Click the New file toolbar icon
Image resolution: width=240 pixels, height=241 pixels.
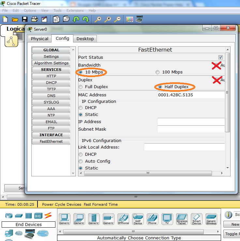tap(5, 19)
